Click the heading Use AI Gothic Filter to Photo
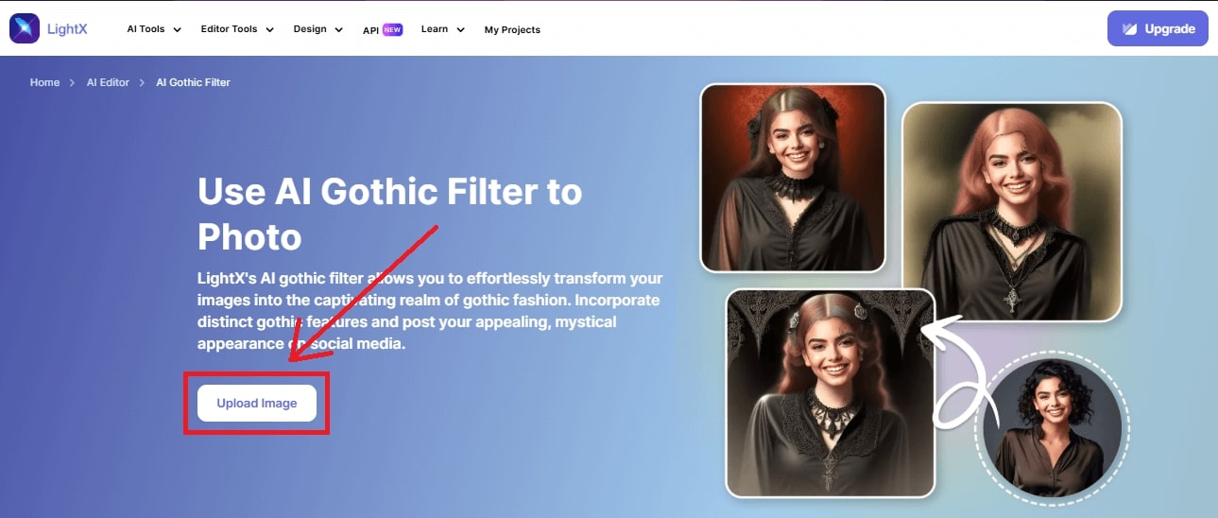The width and height of the screenshot is (1218, 518). [x=389, y=214]
